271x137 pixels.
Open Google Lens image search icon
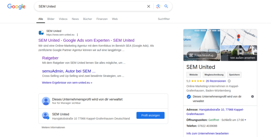(x=158, y=6)
